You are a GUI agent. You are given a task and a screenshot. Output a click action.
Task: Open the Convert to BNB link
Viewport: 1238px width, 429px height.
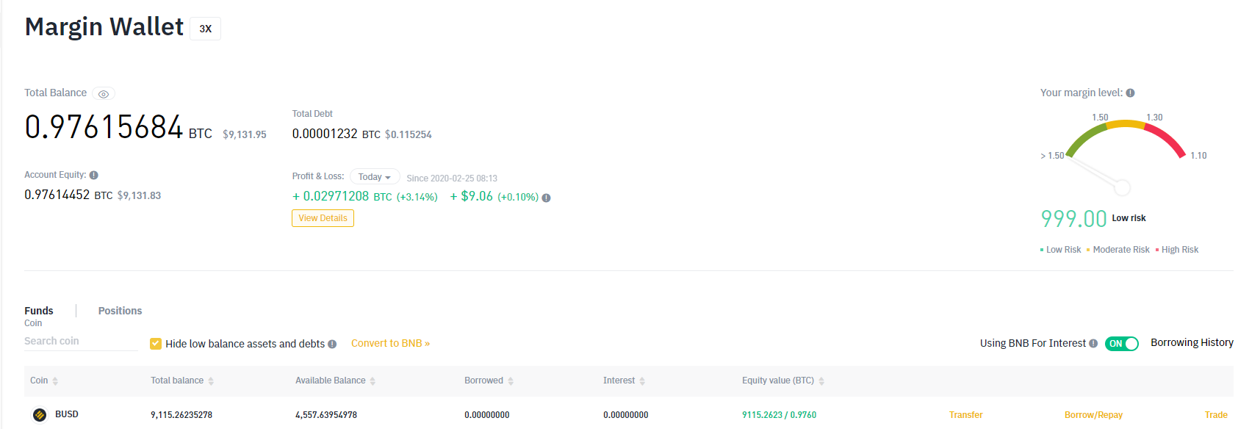[390, 344]
